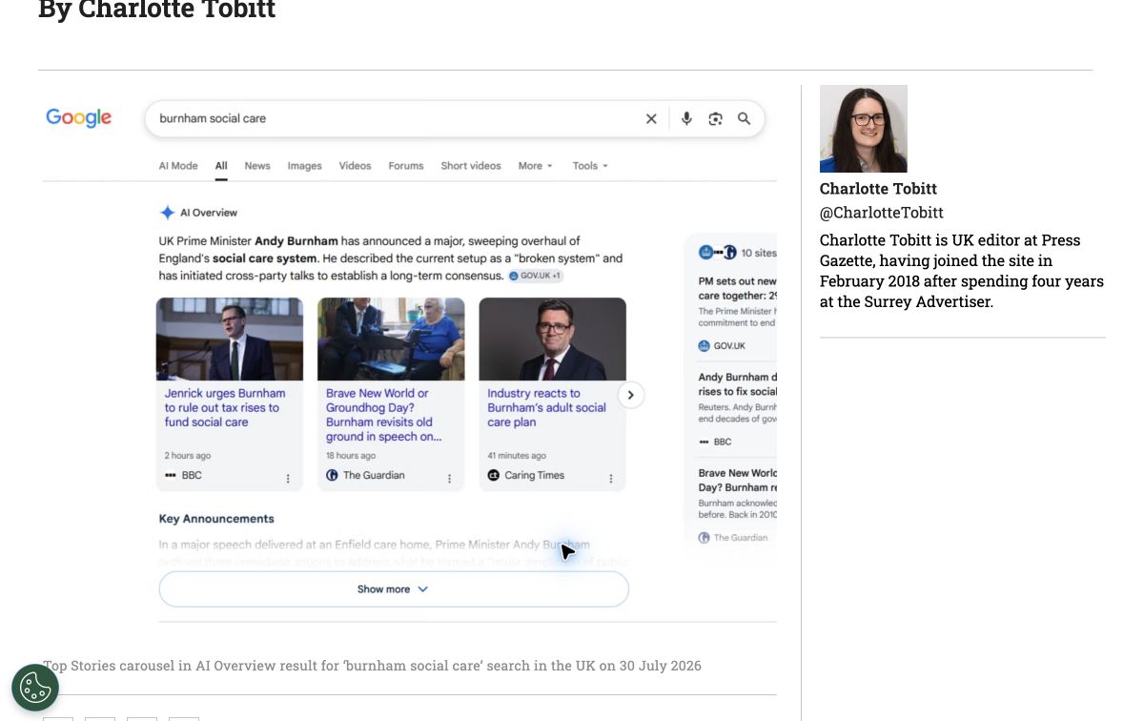Expand the More dropdown

pyautogui.click(x=535, y=166)
